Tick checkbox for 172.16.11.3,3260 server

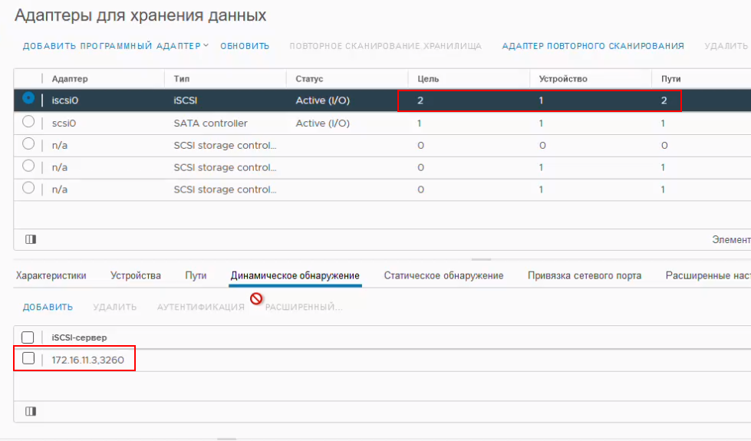pyautogui.click(x=28, y=358)
